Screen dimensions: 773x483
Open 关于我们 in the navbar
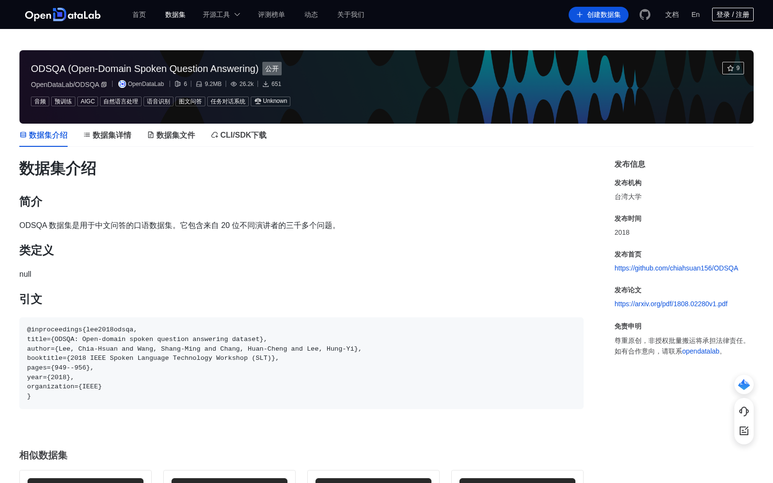click(351, 14)
